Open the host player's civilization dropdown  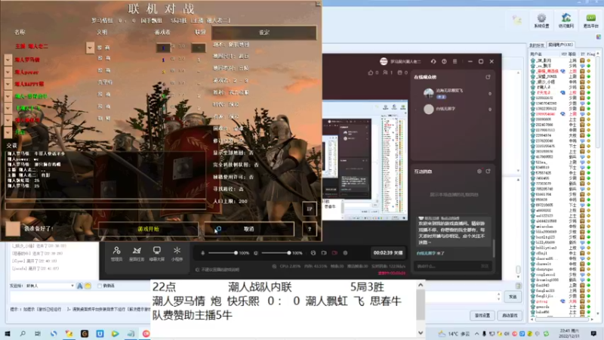click(x=90, y=48)
